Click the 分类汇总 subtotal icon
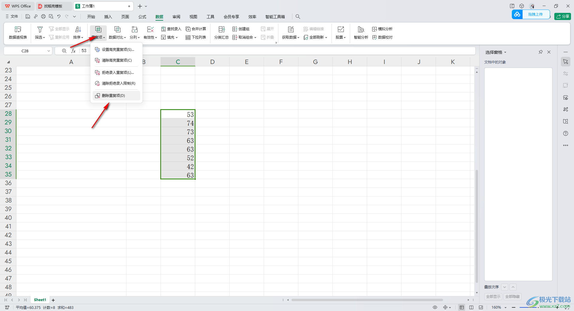This screenshot has width=574, height=311. click(x=222, y=29)
